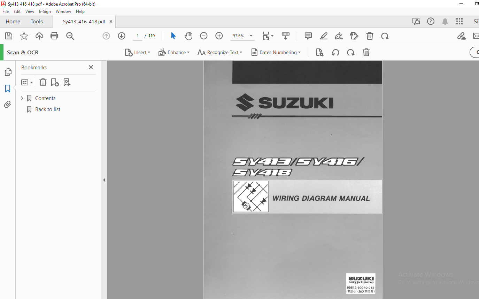Zoom out with the minus button
Screen dimensions: 479x299
pyautogui.click(x=204, y=36)
